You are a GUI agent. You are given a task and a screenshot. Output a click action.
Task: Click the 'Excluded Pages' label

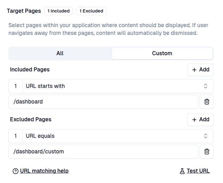coord(30,119)
